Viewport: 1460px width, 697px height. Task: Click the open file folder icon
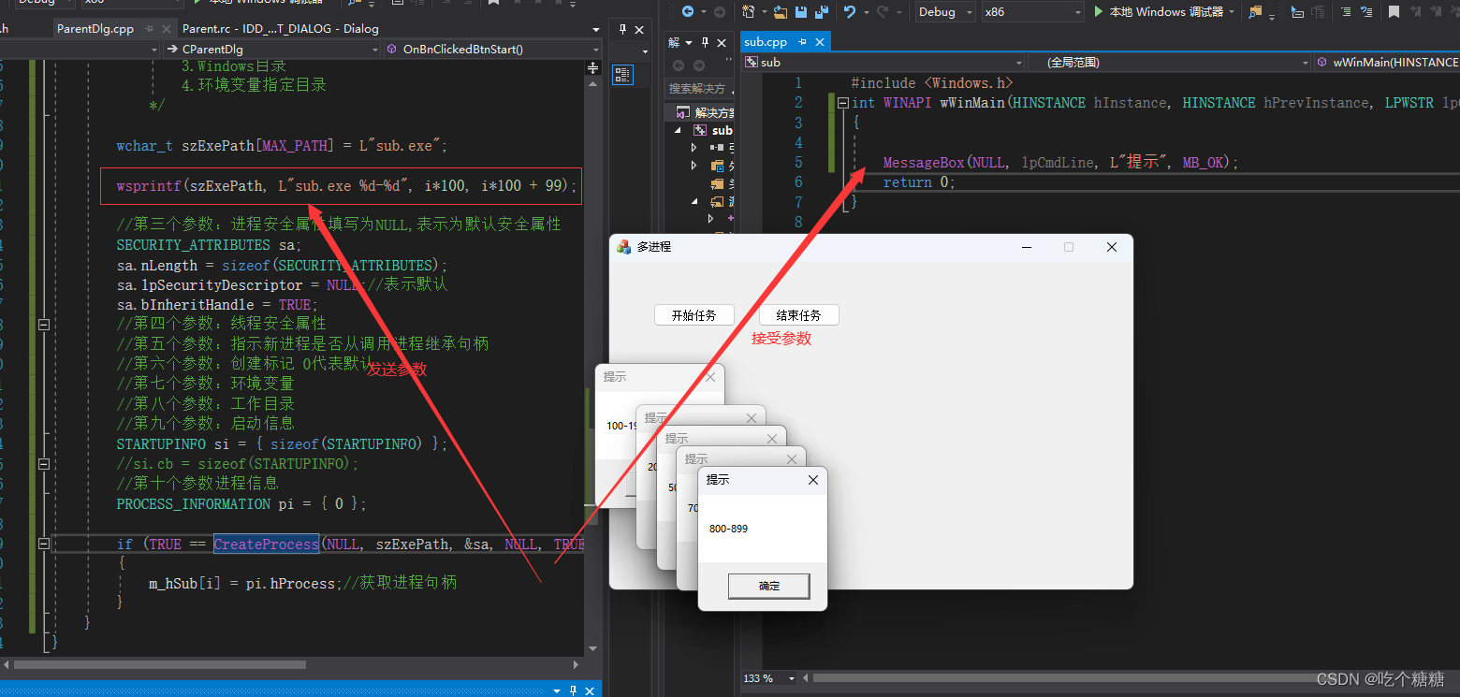(x=780, y=12)
